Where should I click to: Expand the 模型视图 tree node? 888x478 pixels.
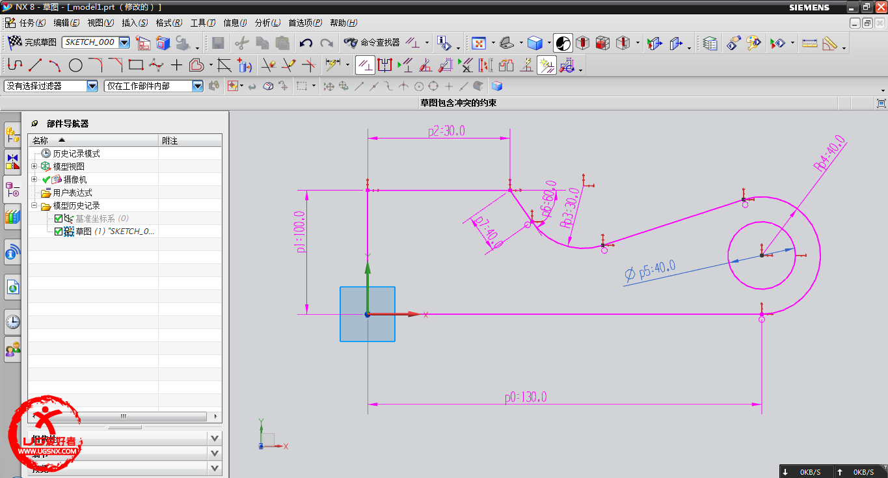point(34,166)
